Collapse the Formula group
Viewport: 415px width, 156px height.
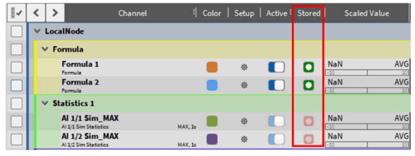point(46,49)
